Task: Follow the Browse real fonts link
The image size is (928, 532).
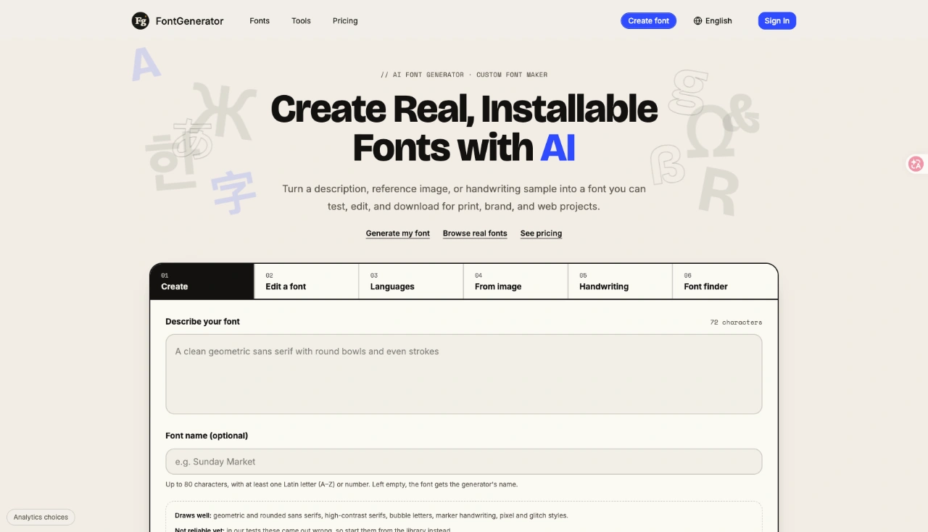Action: 475,233
